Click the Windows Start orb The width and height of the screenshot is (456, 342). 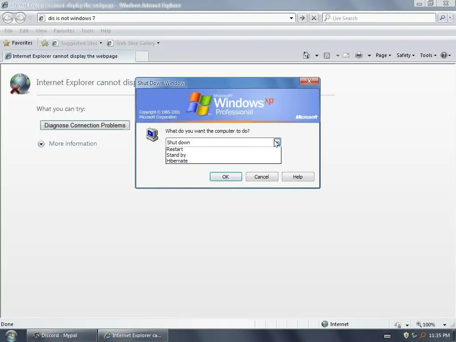point(11,335)
